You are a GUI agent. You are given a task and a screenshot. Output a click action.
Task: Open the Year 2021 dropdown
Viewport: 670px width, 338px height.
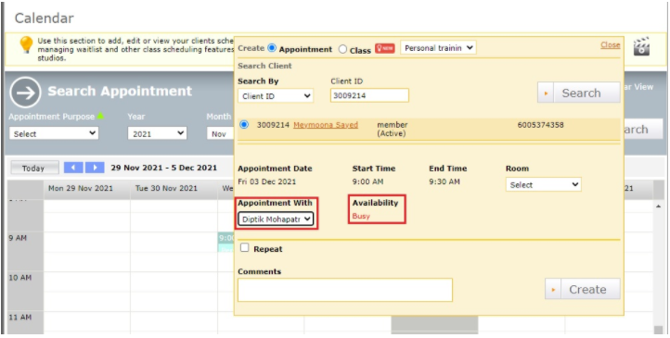pos(157,133)
